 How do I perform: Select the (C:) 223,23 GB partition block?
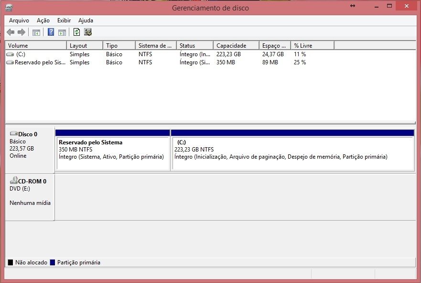pos(292,150)
